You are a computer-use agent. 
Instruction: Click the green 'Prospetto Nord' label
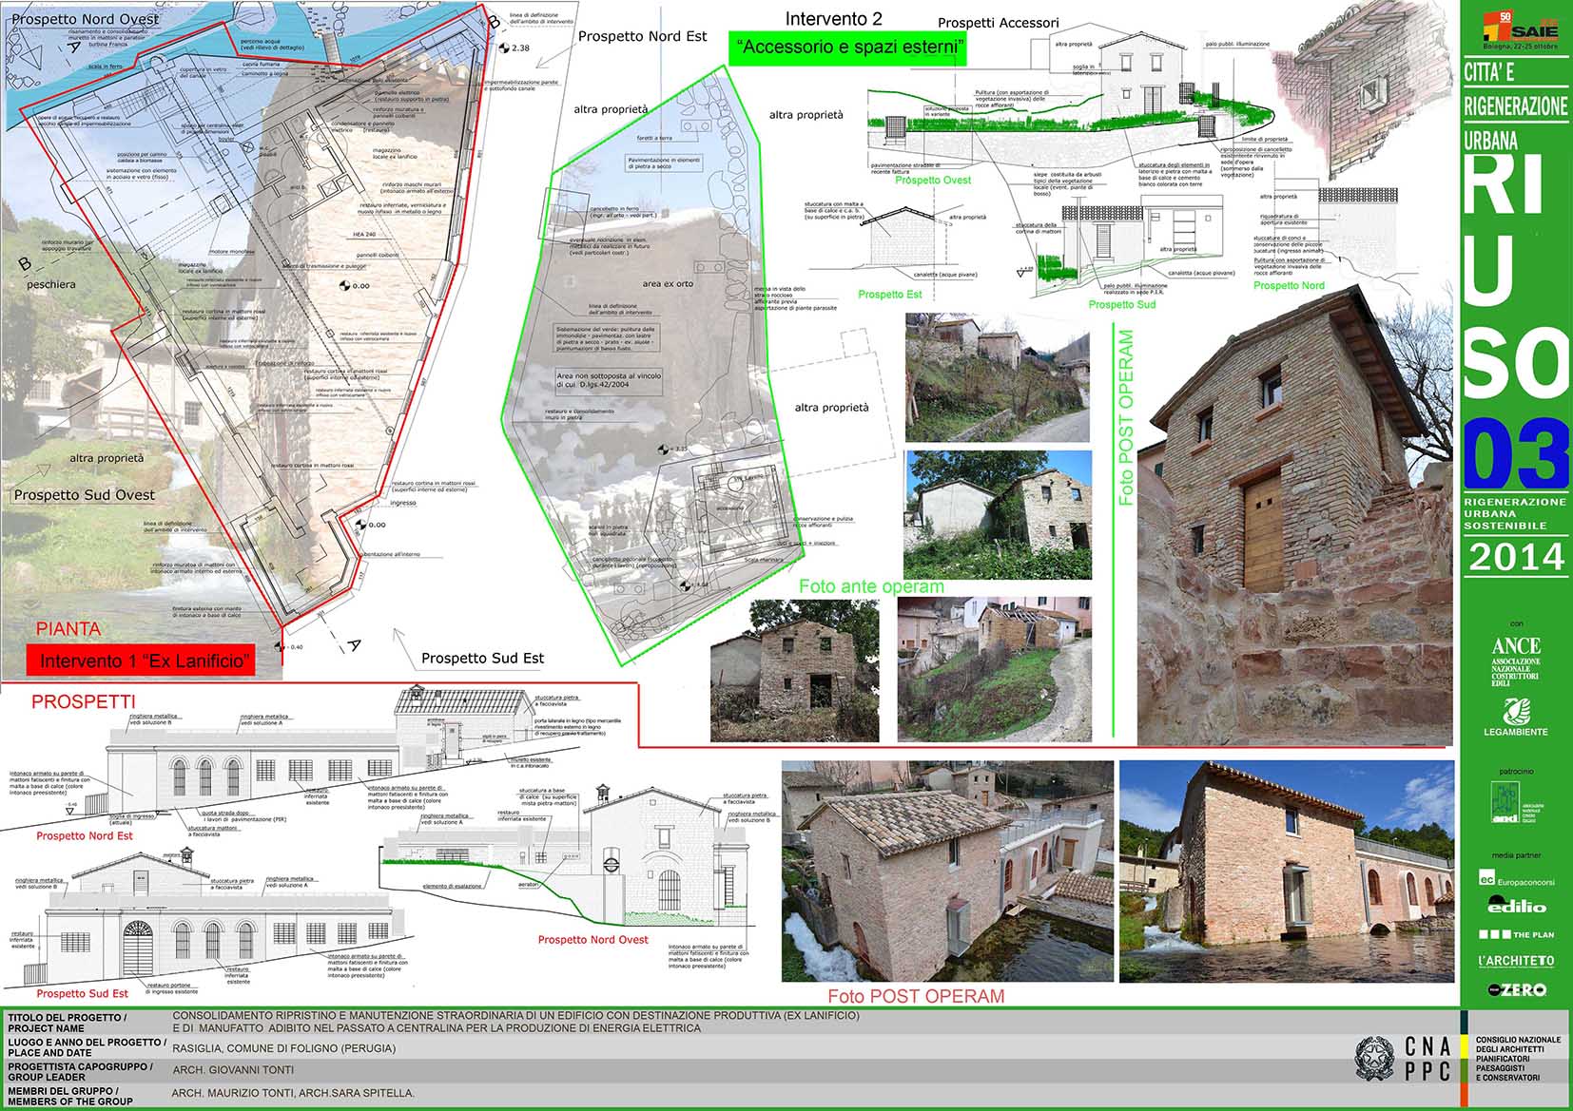[x=1289, y=286]
